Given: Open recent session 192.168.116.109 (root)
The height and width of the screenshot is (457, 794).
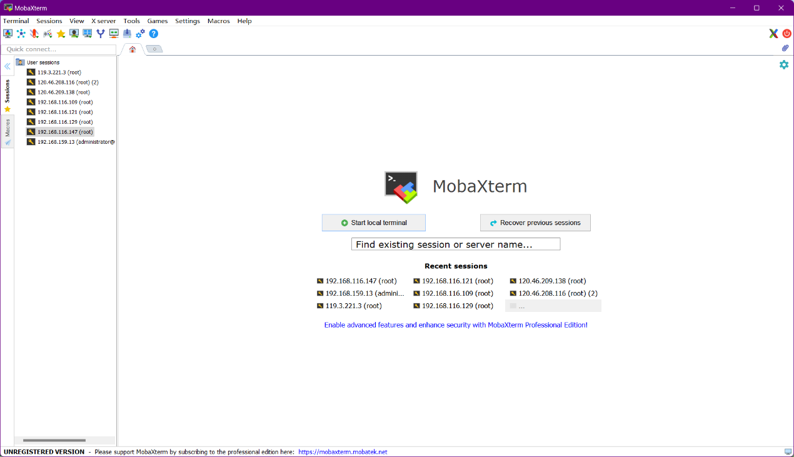Looking at the screenshot, I should pyautogui.click(x=453, y=293).
